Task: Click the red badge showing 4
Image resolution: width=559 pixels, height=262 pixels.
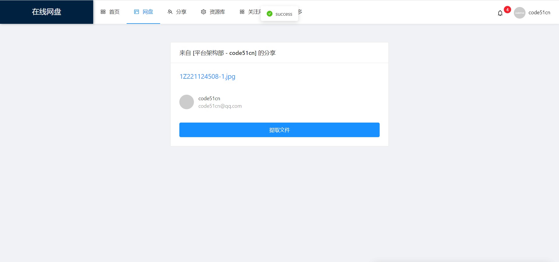Action: coord(507,10)
